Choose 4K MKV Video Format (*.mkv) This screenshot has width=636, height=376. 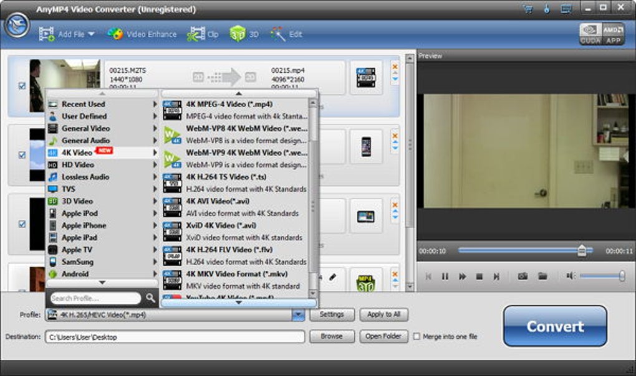235,280
